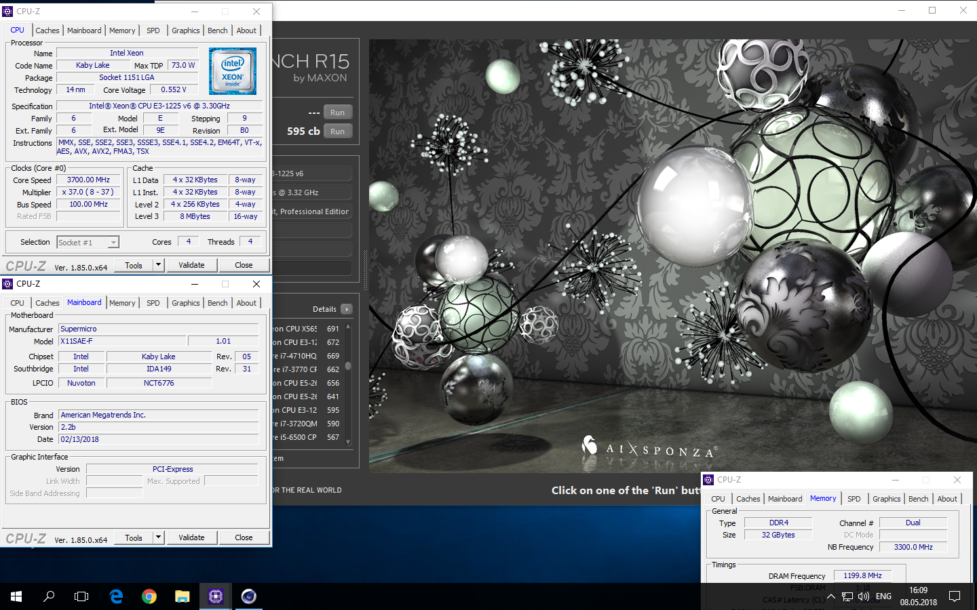Open Bench tab in Memory CPU-Z window
The image size is (977, 610).
(919, 499)
